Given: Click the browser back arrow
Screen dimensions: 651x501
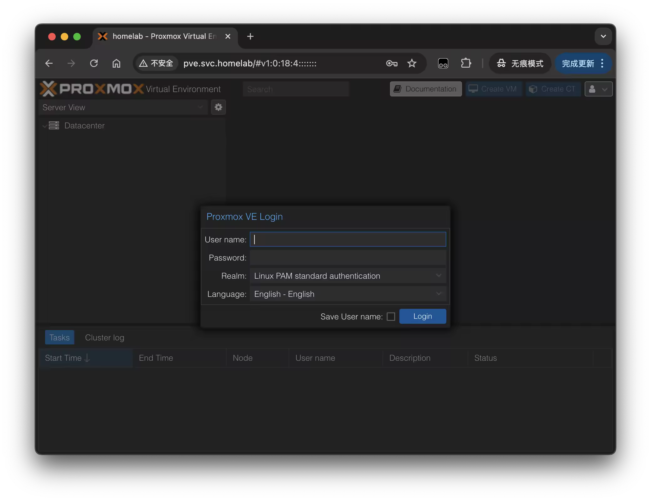Looking at the screenshot, I should point(49,64).
